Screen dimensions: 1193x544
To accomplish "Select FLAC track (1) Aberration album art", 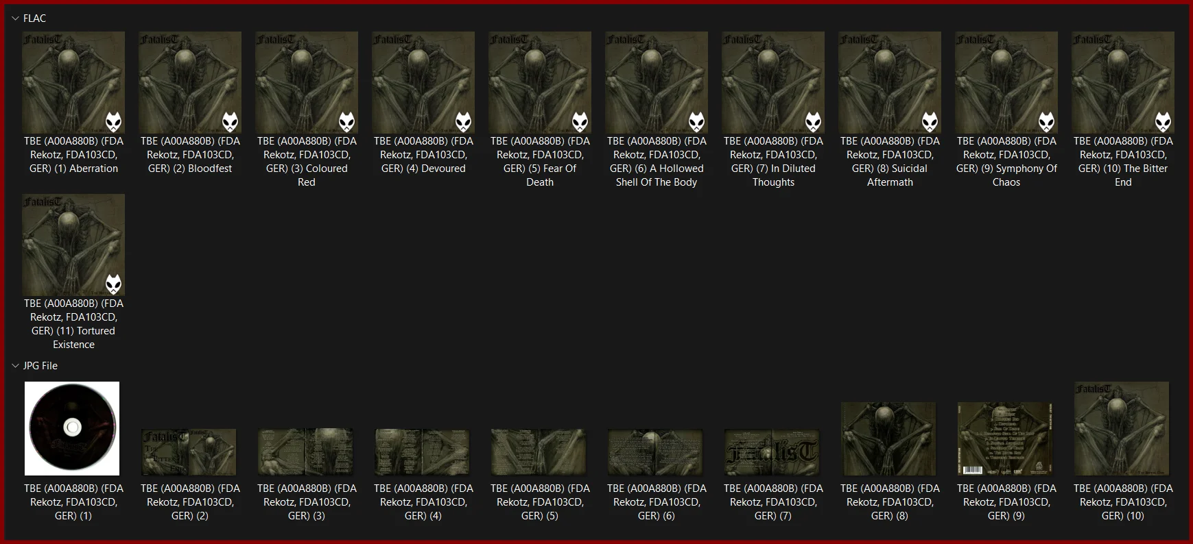I will tap(73, 82).
